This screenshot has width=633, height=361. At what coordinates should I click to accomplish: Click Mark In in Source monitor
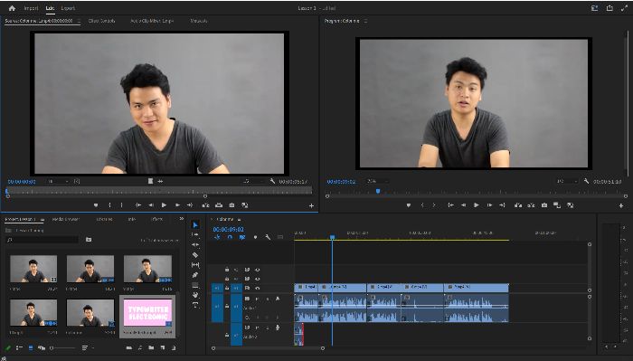tap(109, 205)
